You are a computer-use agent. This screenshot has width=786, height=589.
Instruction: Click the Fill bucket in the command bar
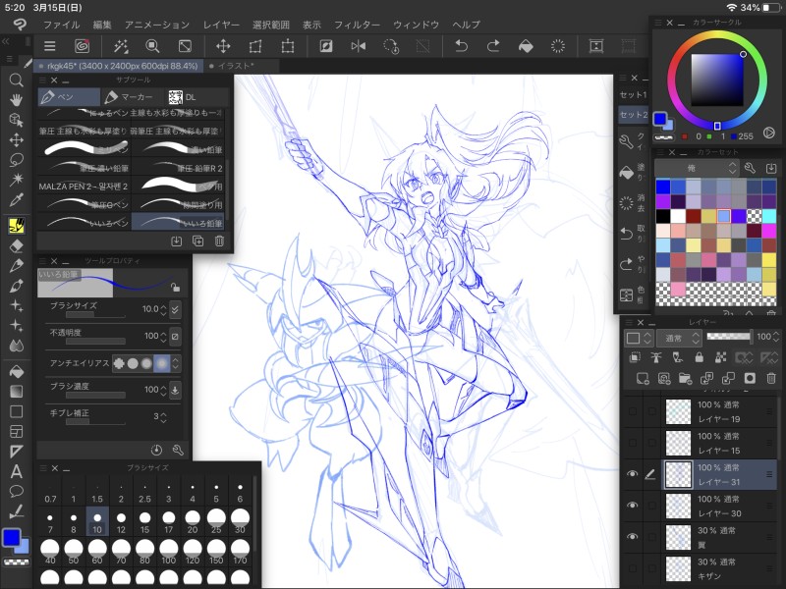pos(526,46)
